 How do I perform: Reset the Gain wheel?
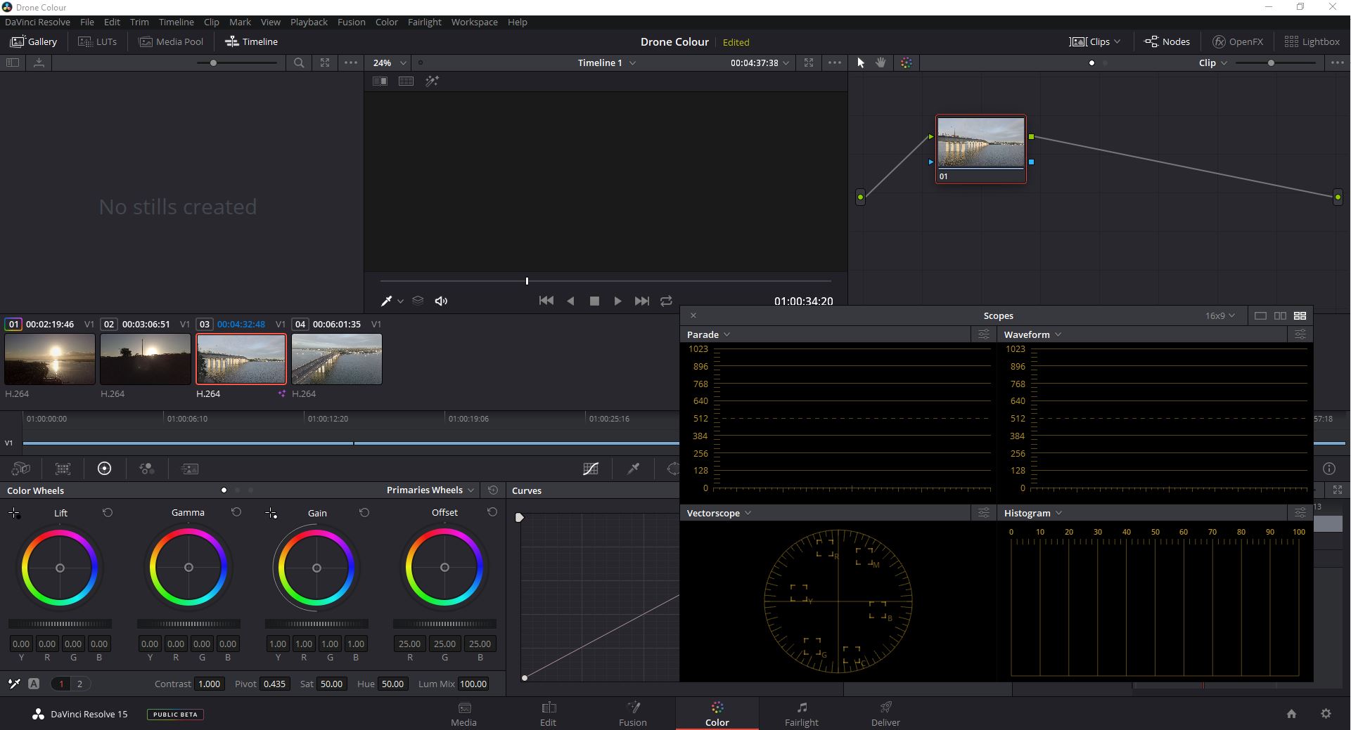tap(364, 513)
